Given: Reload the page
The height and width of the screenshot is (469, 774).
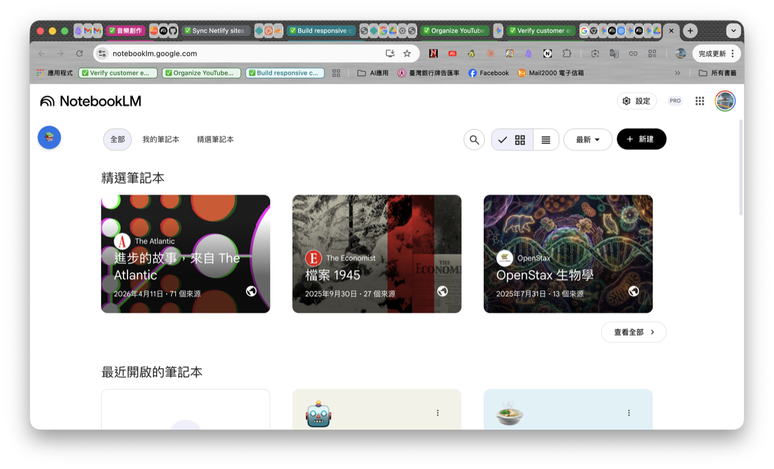Looking at the screenshot, I should (79, 53).
